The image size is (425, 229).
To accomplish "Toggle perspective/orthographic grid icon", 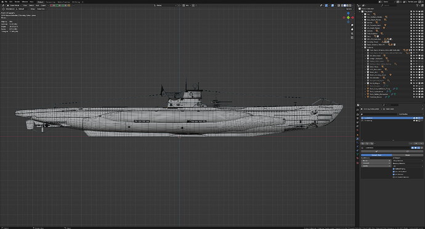I will (x=352, y=37).
